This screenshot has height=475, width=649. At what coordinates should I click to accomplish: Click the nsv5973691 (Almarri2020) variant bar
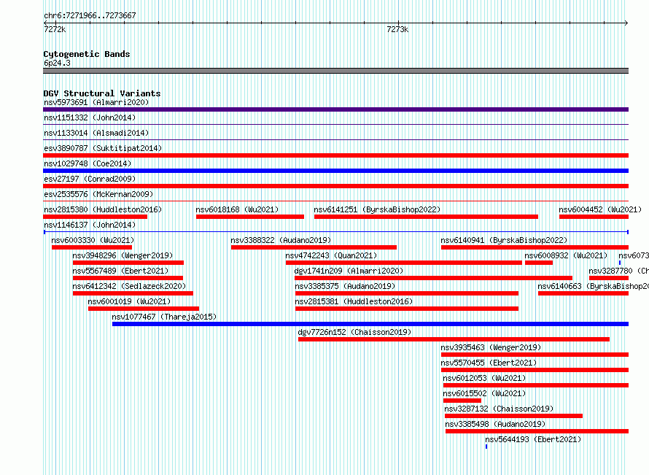[335, 109]
